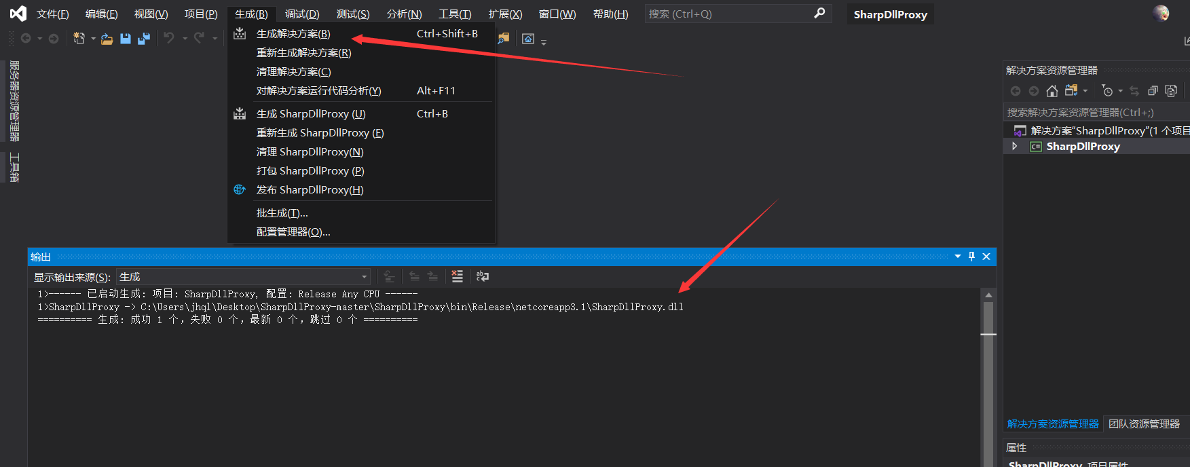The width and height of the screenshot is (1190, 467).
Task: Click the pending changes filter clock icon
Action: coord(1107,91)
